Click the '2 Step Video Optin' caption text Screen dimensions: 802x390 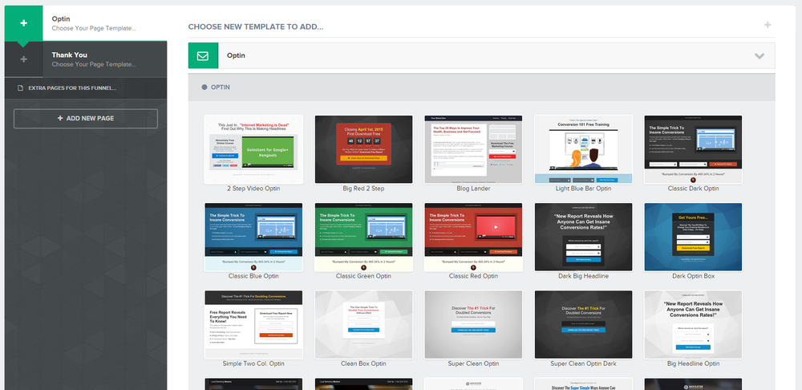(x=253, y=189)
